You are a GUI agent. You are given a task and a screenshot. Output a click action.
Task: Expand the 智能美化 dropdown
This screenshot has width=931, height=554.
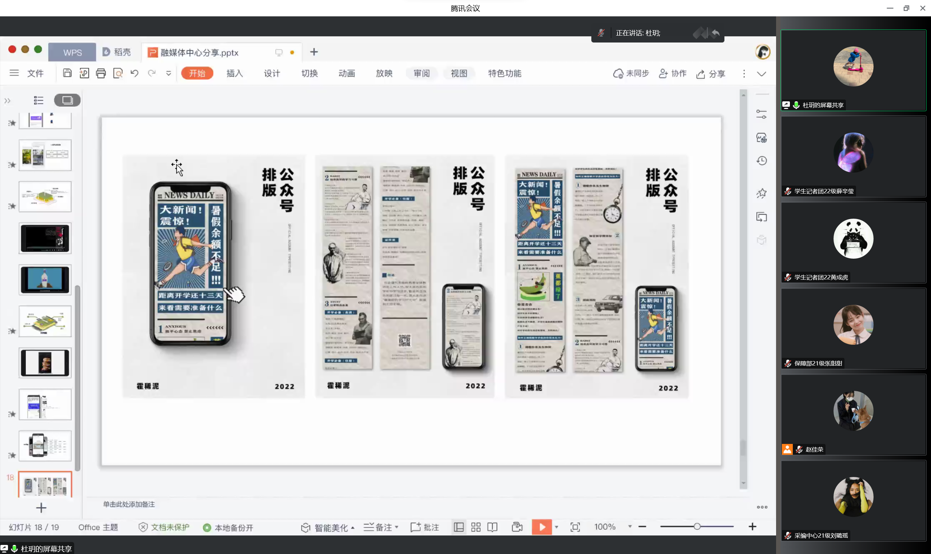pos(353,527)
